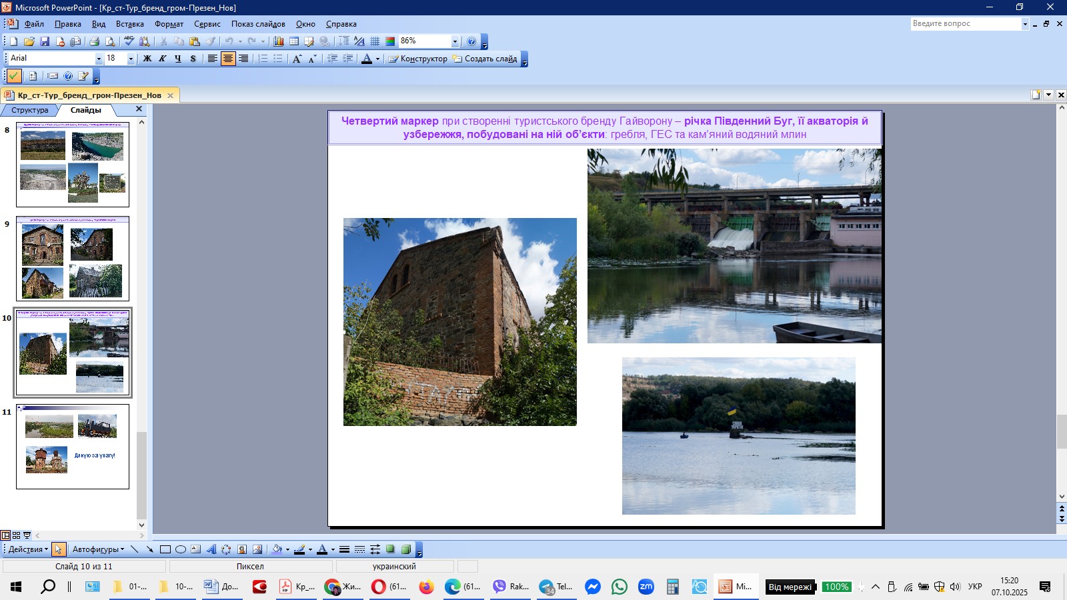Click the Insert Table icon

tap(293, 41)
